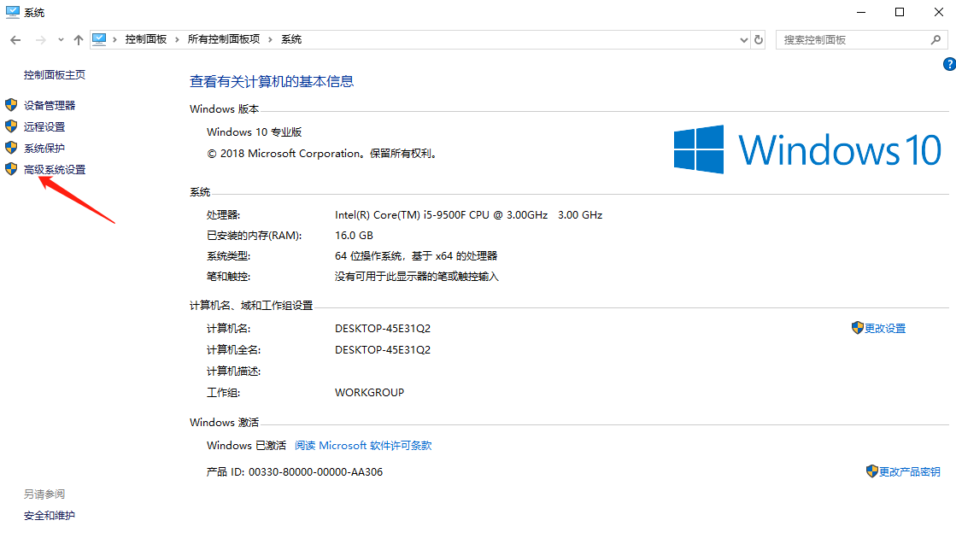
Task: Open 远程设置 in the sidebar
Action: (x=44, y=126)
